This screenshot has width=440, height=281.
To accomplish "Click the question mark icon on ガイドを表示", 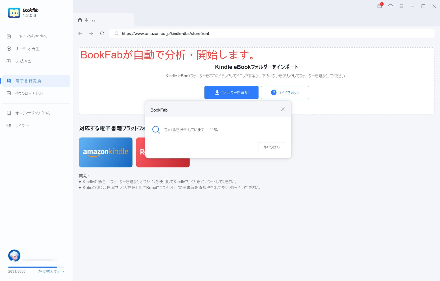I will point(274,92).
